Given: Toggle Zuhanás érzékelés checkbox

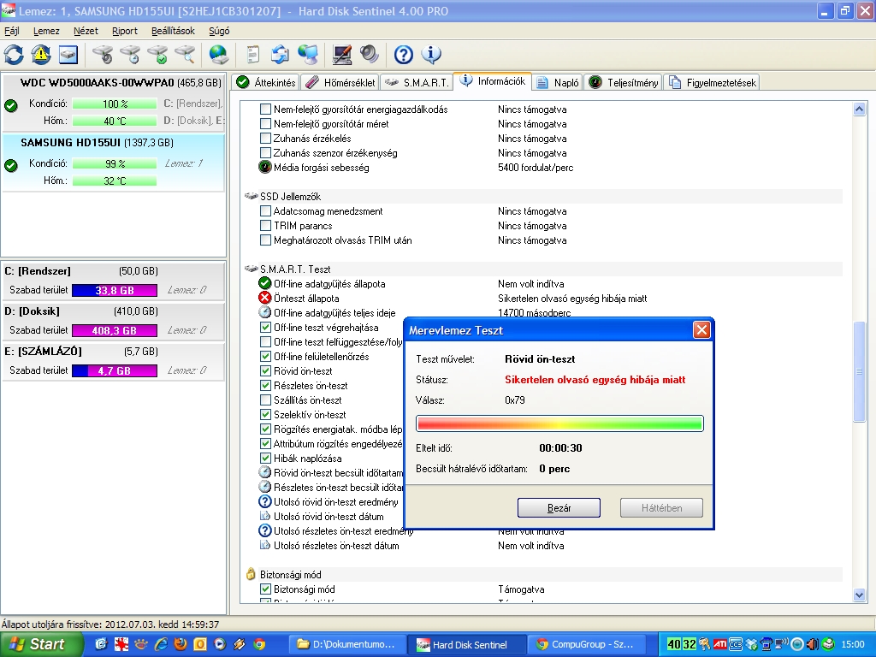Looking at the screenshot, I should (265, 139).
